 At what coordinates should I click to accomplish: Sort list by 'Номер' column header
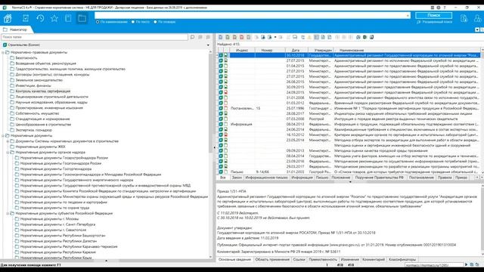click(x=269, y=50)
